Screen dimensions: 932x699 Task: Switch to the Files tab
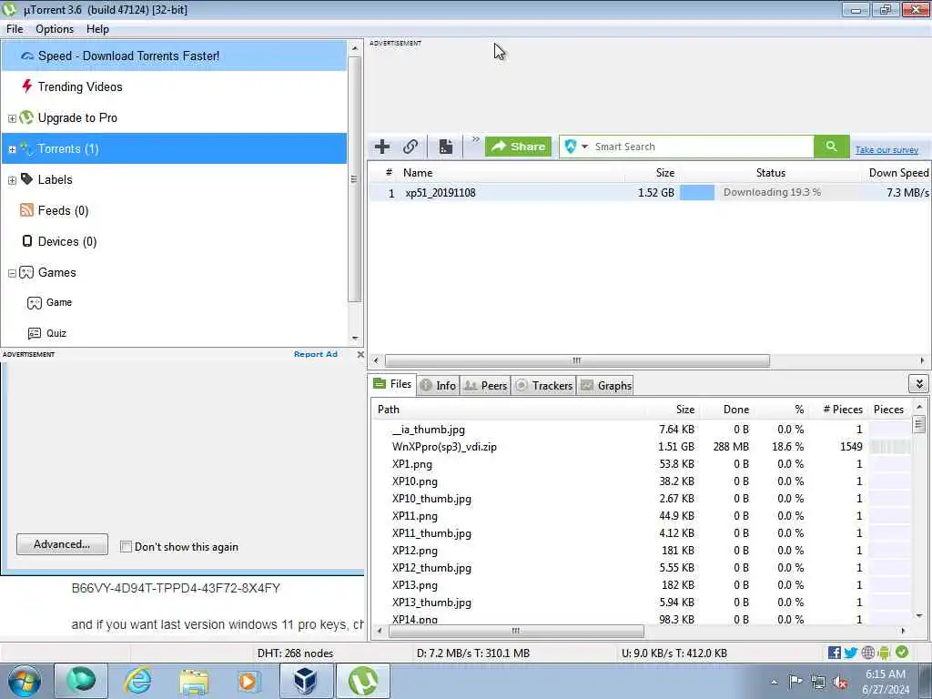(x=392, y=385)
